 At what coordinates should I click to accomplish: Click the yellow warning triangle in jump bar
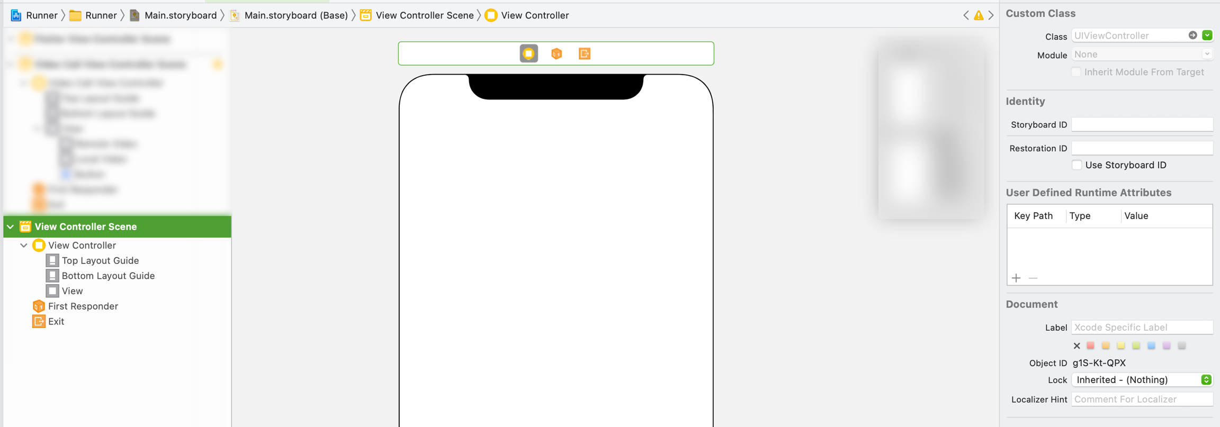click(x=979, y=15)
